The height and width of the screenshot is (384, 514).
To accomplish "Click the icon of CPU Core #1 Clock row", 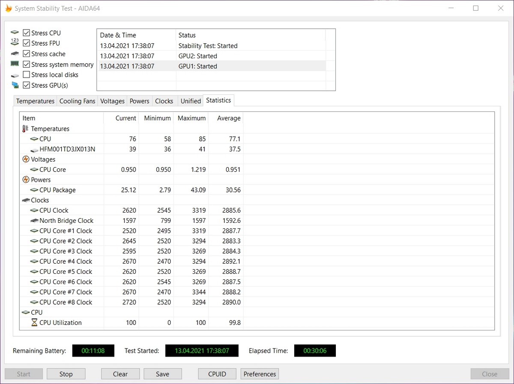I will coord(34,231).
